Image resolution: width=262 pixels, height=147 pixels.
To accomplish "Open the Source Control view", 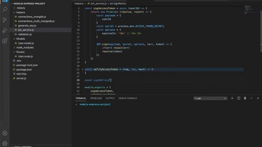I will (x=5, y=20).
